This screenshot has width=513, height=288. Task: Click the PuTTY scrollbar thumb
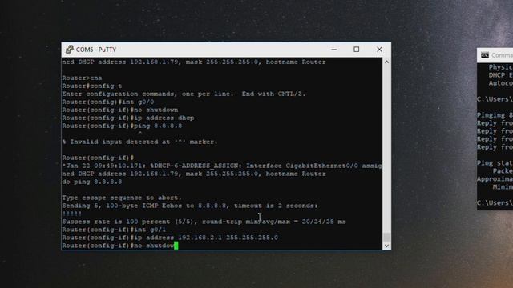[x=386, y=237]
